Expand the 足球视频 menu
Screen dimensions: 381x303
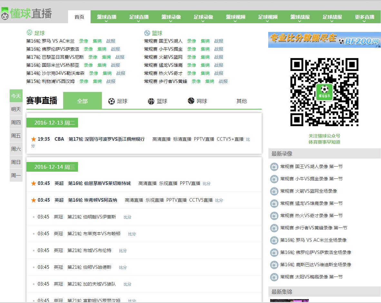[x=268, y=17]
